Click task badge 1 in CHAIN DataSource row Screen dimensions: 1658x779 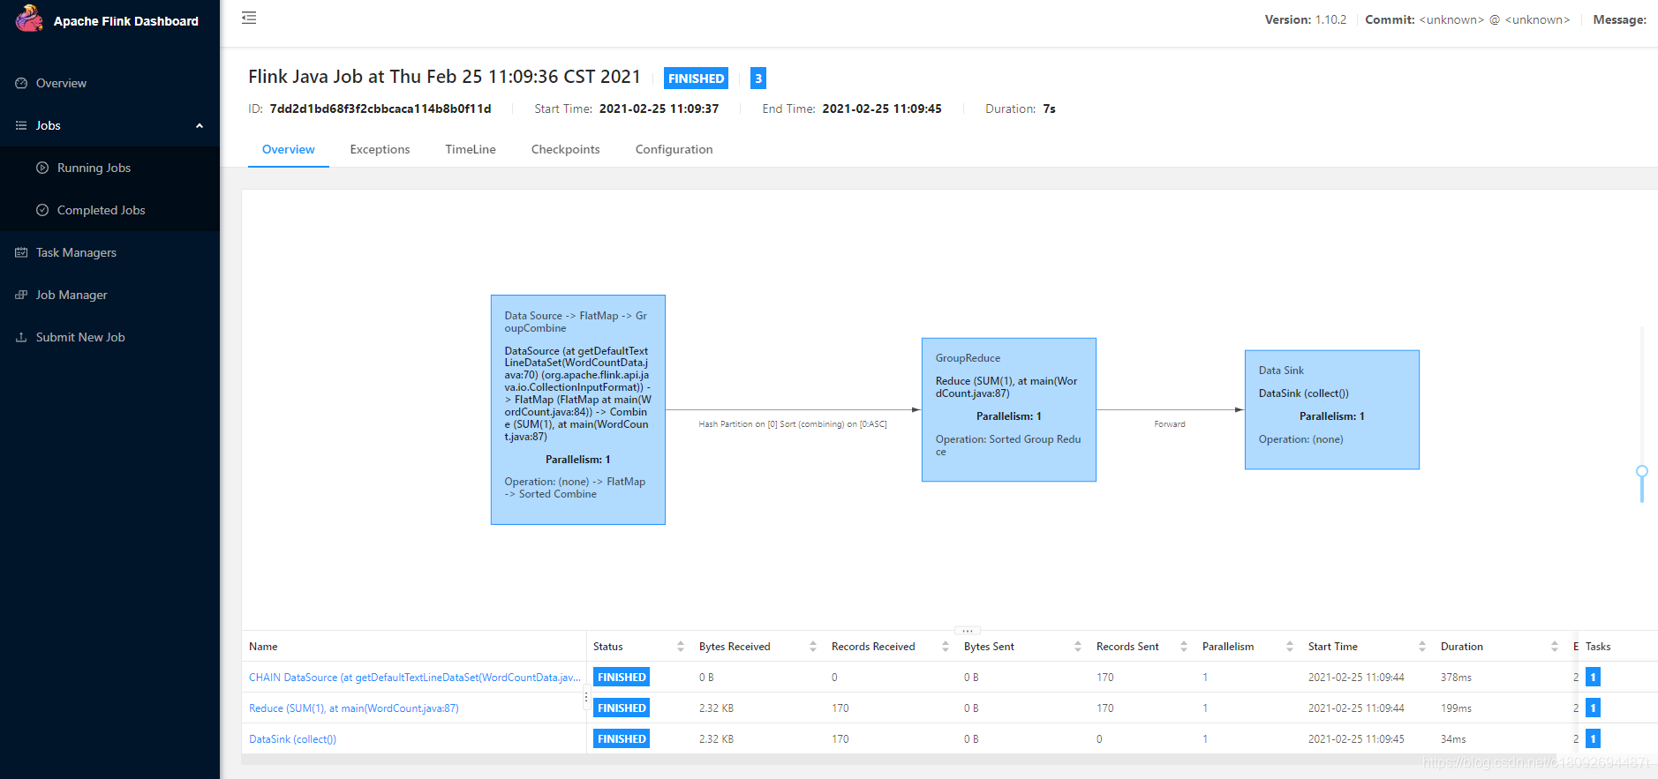click(x=1593, y=678)
